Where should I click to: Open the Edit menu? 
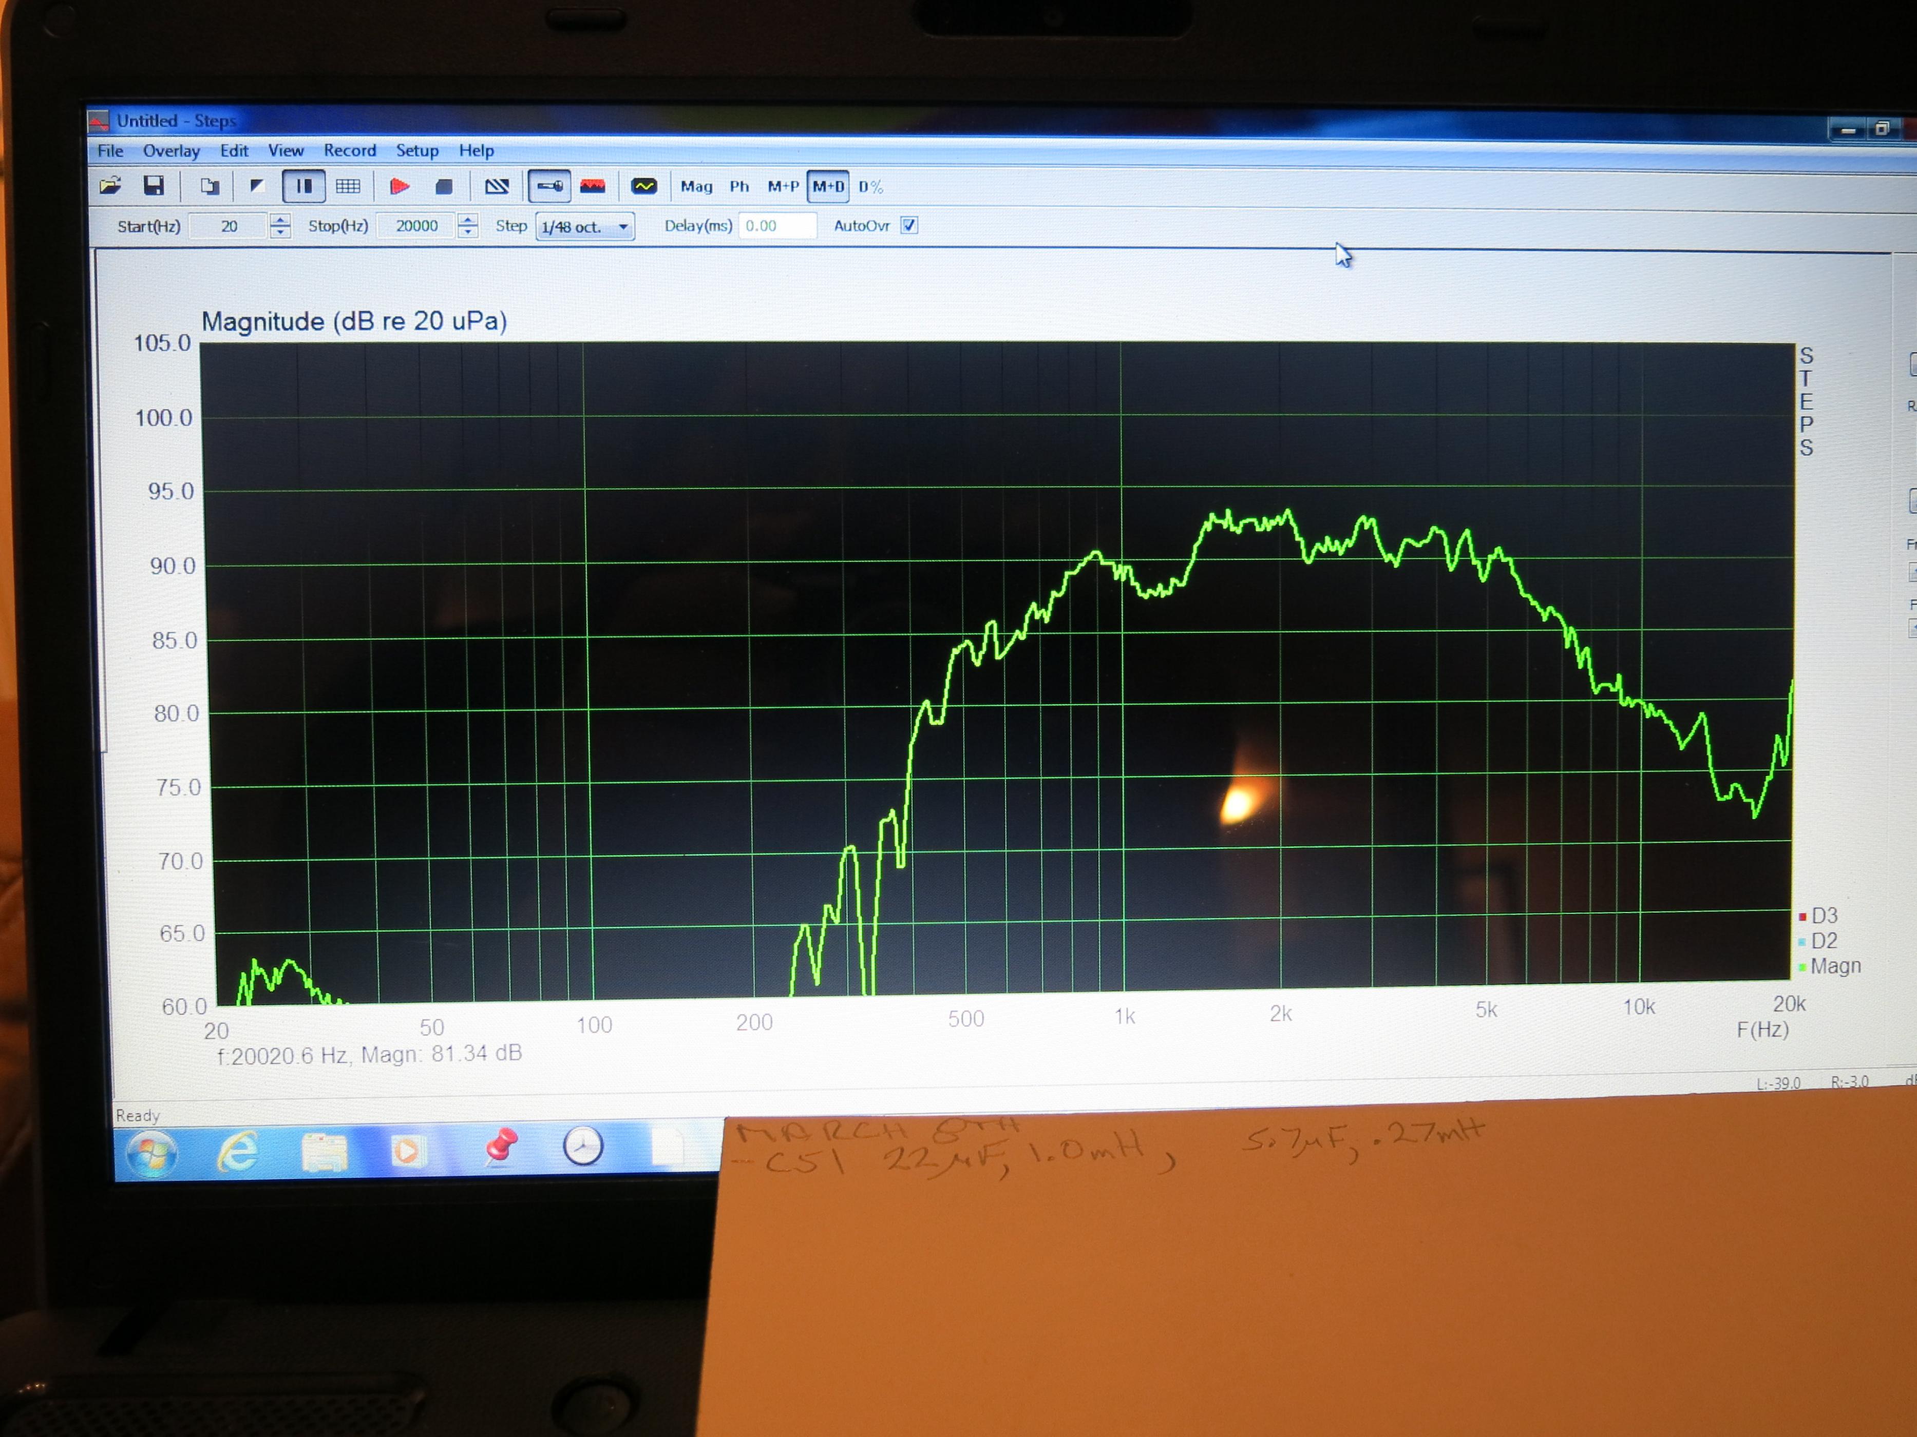(234, 151)
